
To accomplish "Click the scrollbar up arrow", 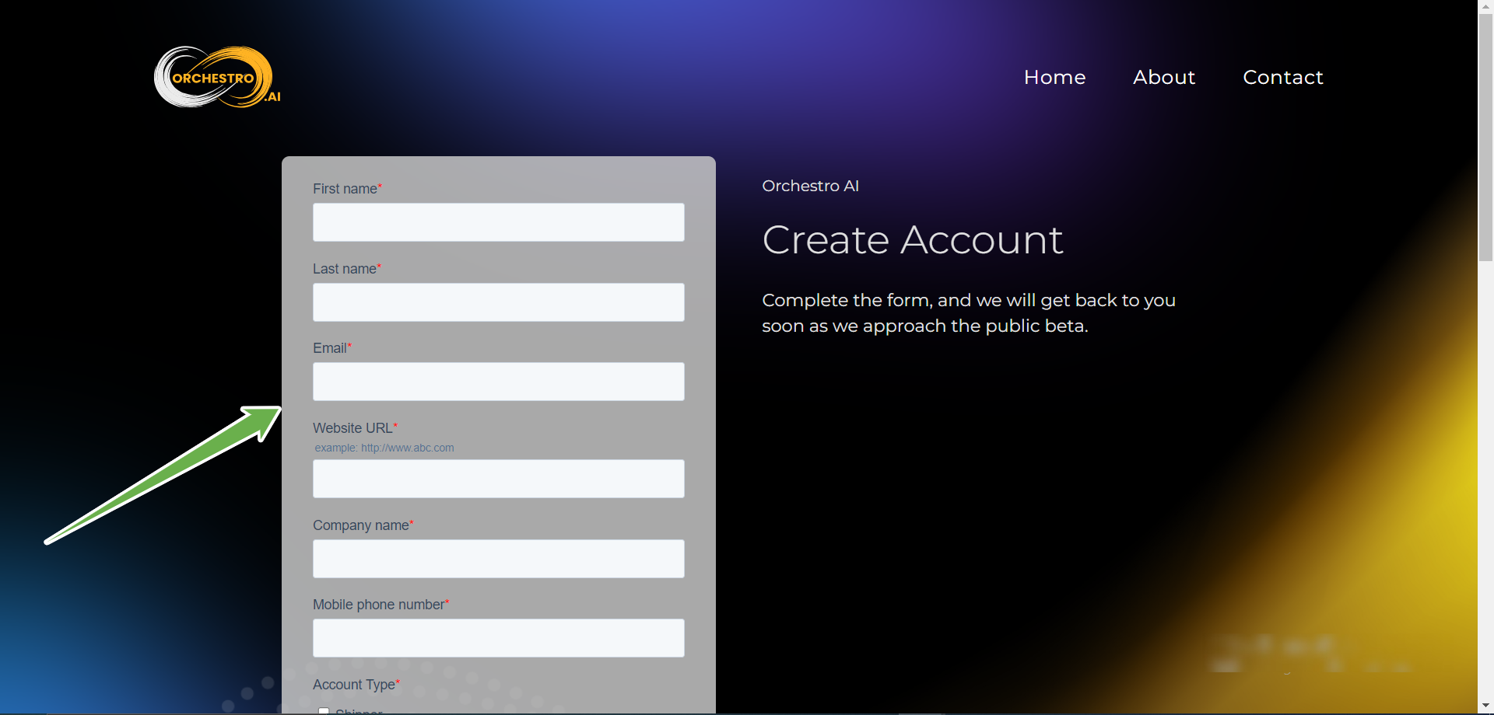I will click(x=1485, y=6).
